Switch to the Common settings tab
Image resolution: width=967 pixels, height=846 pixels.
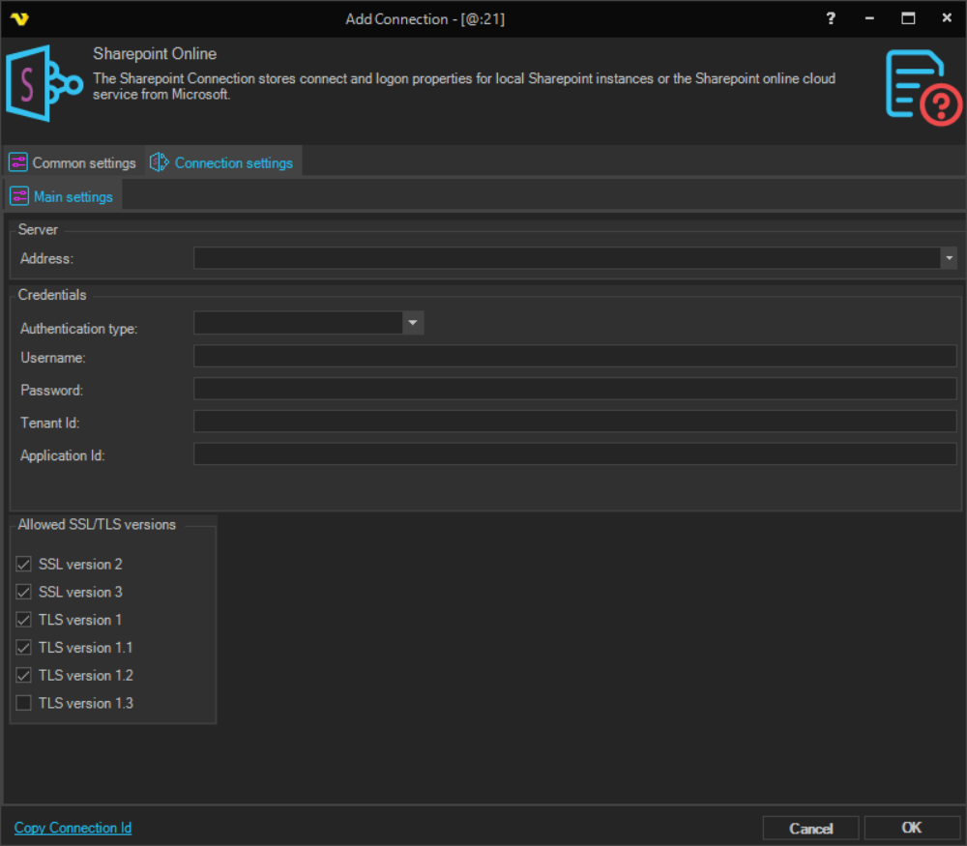click(x=83, y=162)
